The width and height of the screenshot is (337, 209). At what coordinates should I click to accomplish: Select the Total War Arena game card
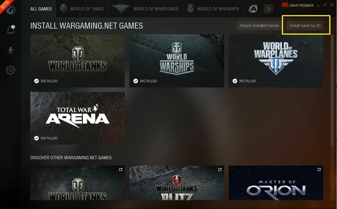tap(77, 118)
